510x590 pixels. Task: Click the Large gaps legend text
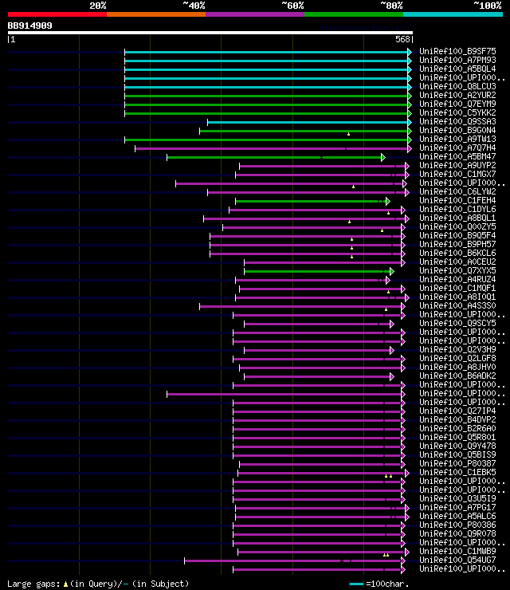click(x=98, y=584)
